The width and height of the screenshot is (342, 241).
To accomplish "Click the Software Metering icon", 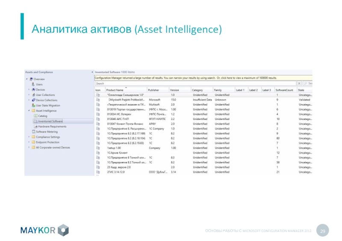I will [x=34, y=131].
